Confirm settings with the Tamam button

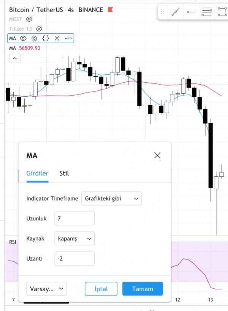click(142, 289)
